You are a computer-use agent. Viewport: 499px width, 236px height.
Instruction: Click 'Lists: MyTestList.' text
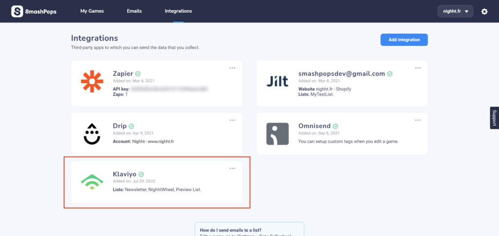(316, 94)
